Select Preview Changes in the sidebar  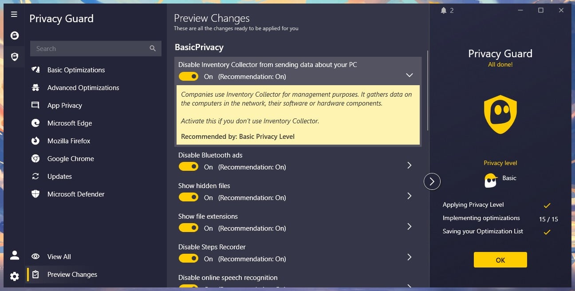72,274
